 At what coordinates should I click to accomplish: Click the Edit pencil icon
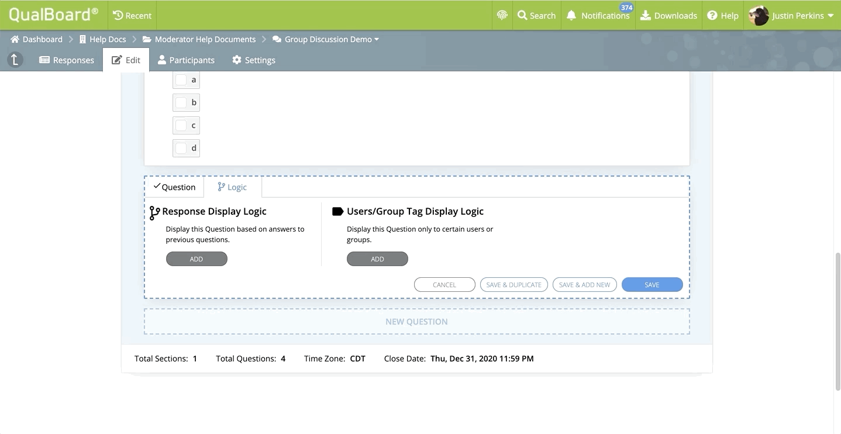[116, 60]
